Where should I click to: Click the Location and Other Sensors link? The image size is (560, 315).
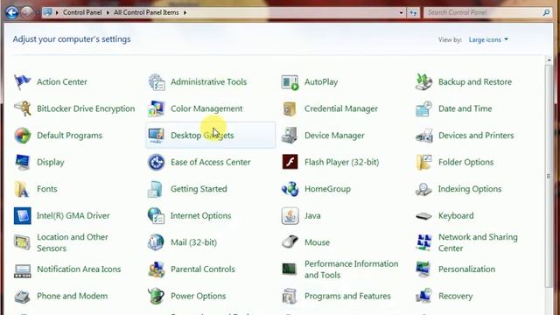[x=73, y=242]
